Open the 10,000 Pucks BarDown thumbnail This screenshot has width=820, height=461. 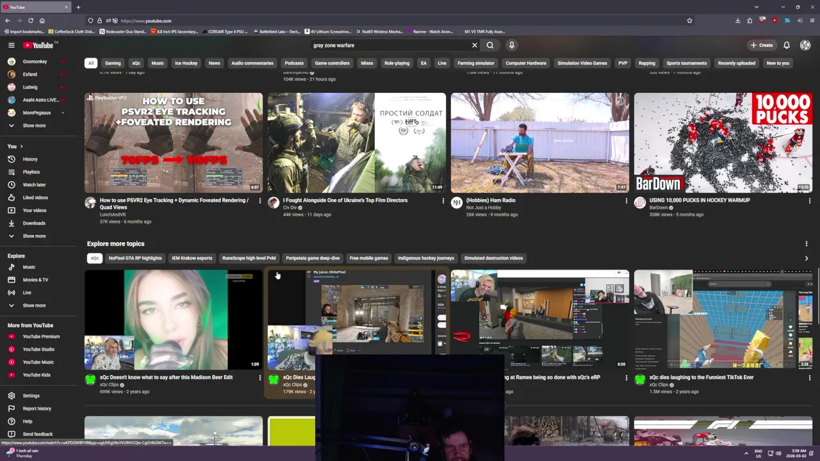coord(723,143)
